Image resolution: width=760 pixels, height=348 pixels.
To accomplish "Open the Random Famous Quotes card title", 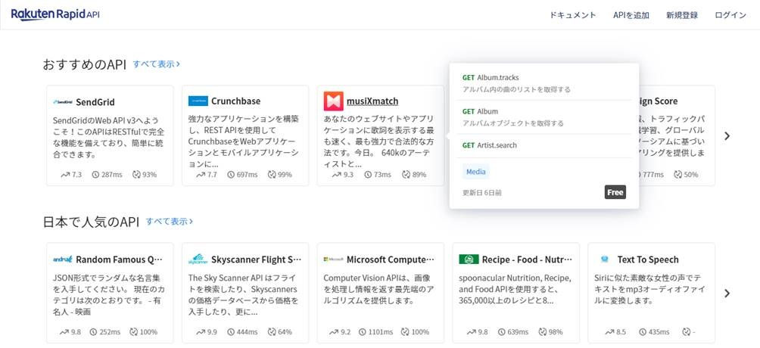I will point(120,259).
